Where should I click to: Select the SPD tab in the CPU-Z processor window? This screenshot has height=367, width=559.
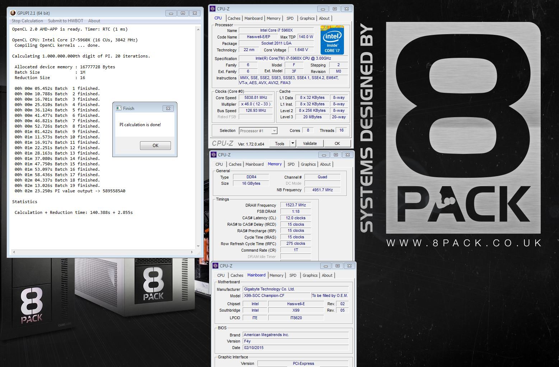point(290,18)
